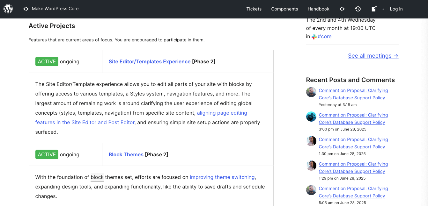428x206 pixels.
Task: Open comment link posted at 5:05 am
Action: [353, 192]
